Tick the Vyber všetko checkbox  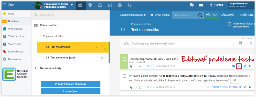pos(152,15)
